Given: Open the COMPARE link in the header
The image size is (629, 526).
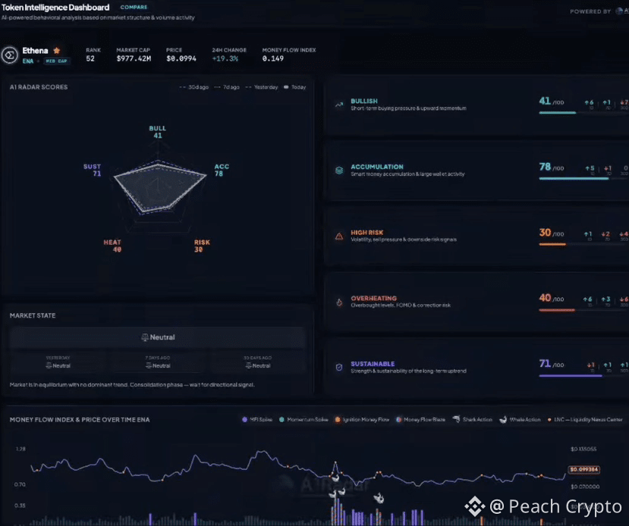Looking at the screenshot, I should point(134,8).
